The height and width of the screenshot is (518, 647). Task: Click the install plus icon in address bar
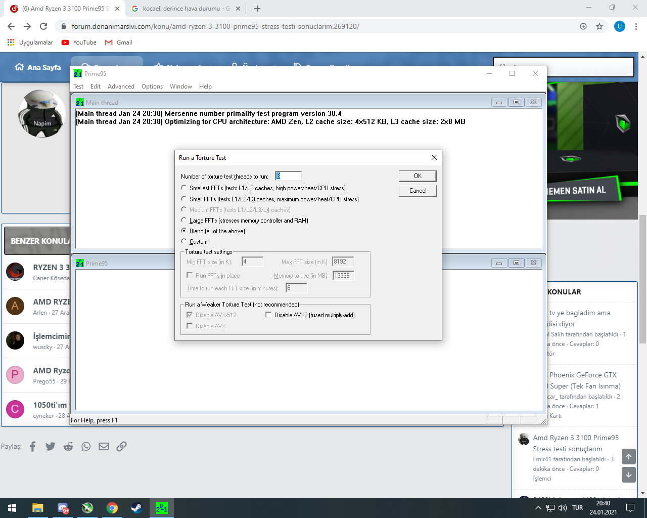(583, 26)
